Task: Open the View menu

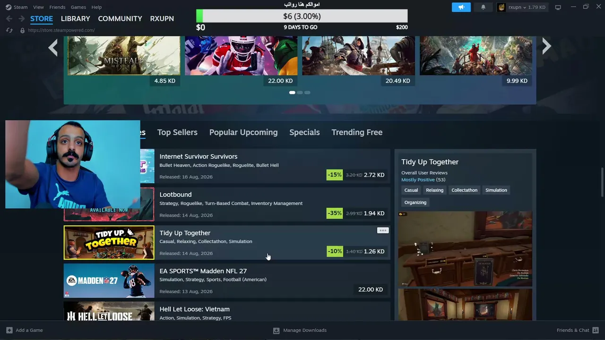Action: 38,7
